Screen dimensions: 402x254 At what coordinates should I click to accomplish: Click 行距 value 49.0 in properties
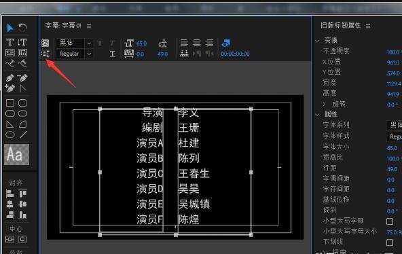click(392, 169)
